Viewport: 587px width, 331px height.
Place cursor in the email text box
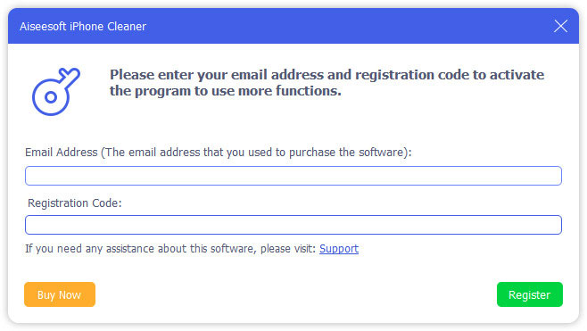pyautogui.click(x=293, y=176)
